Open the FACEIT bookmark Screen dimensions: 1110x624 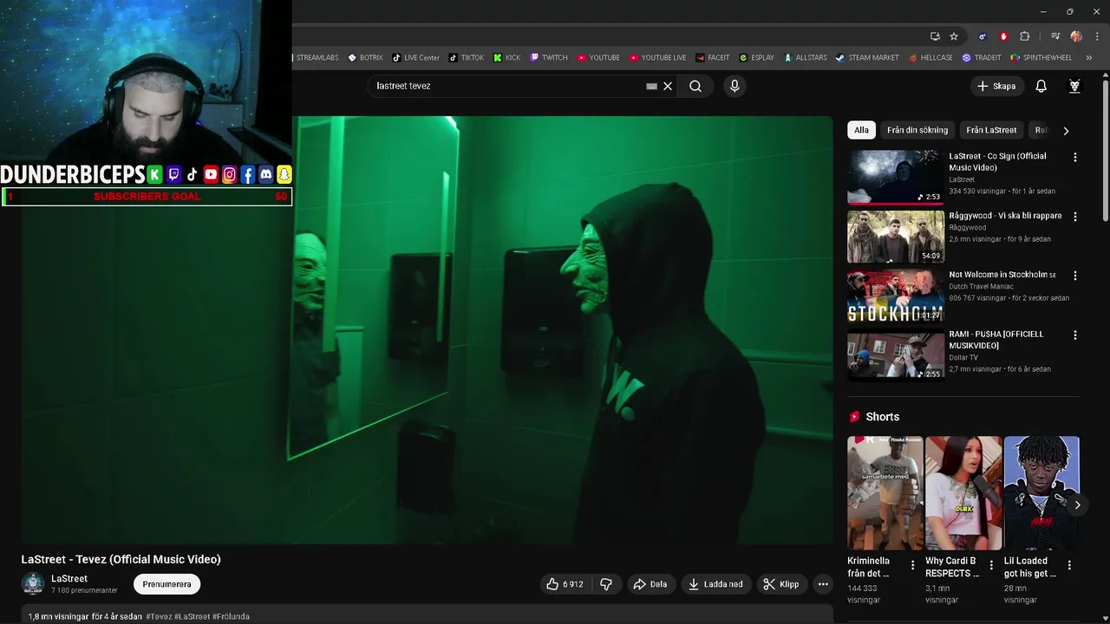[712, 58]
